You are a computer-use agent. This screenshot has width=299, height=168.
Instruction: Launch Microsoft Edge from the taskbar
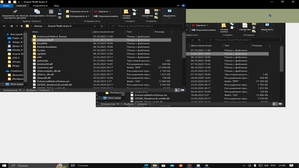[146, 166]
